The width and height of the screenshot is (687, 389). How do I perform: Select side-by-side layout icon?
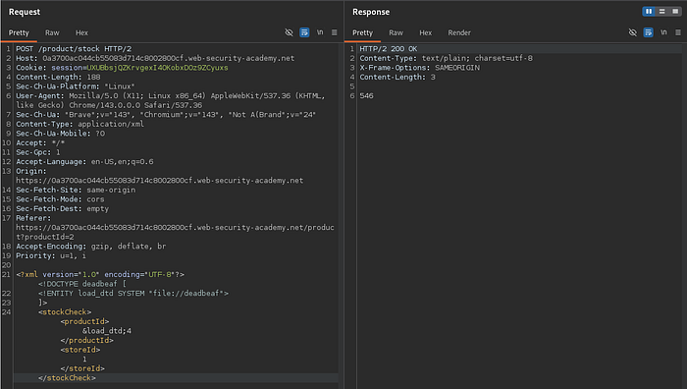click(x=649, y=12)
